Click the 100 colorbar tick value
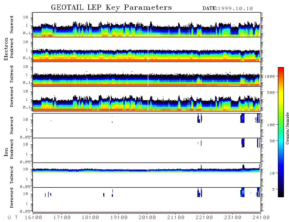The width and height of the screenshot is (289, 222). coord(271,125)
